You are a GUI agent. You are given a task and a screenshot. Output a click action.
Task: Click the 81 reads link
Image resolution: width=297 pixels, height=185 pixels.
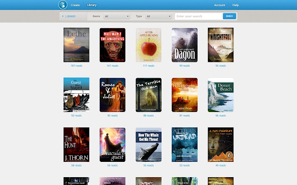click(x=185, y=116)
